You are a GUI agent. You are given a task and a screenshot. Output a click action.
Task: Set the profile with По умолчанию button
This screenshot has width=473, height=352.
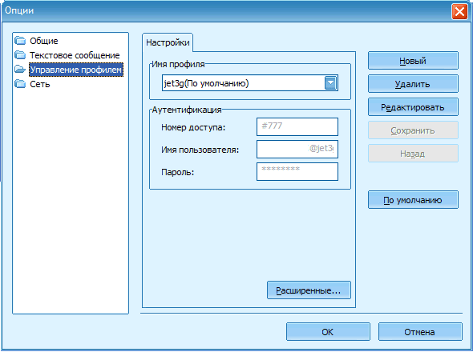tap(413, 200)
